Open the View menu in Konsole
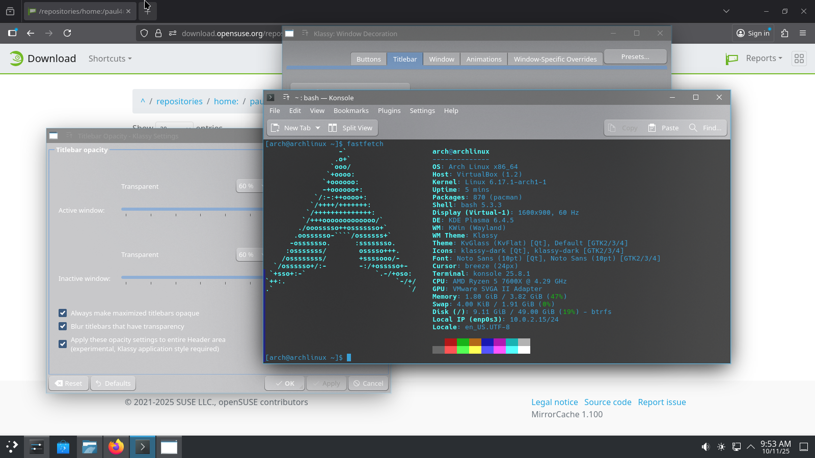 coord(317,110)
